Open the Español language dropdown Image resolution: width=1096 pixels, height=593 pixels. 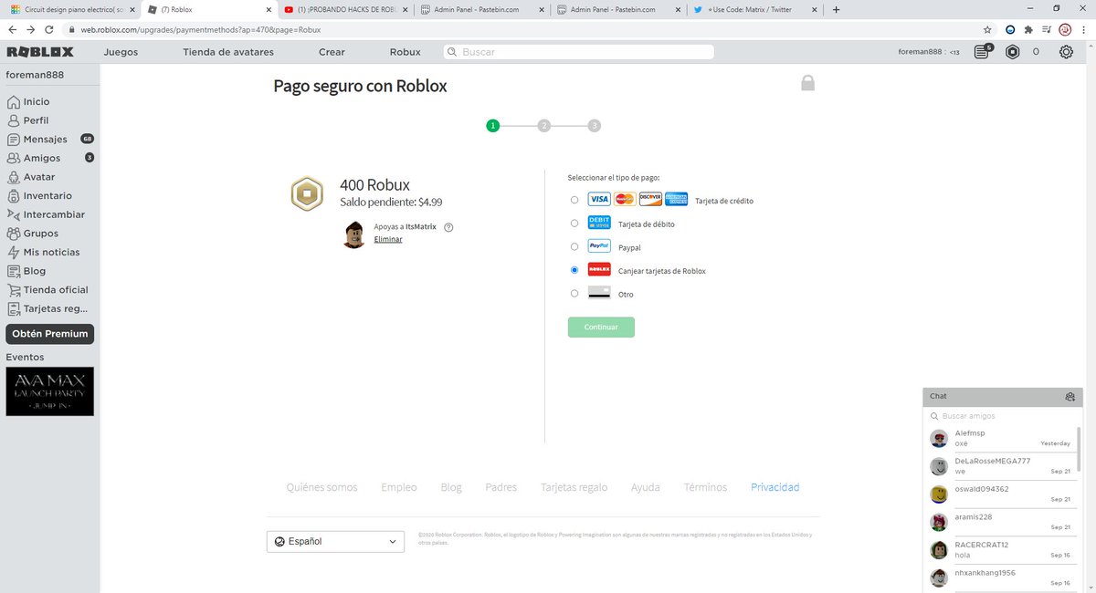tap(334, 541)
